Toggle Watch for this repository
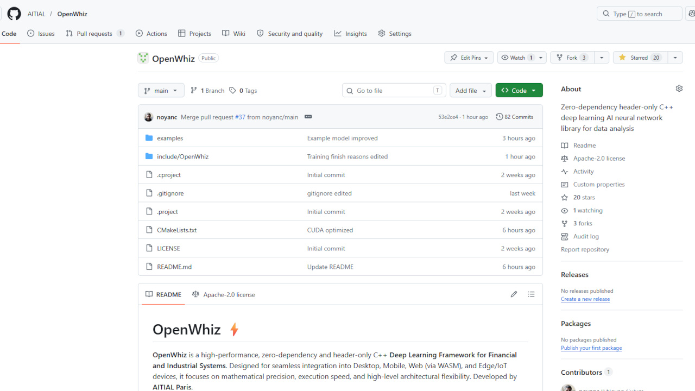 coord(517,57)
